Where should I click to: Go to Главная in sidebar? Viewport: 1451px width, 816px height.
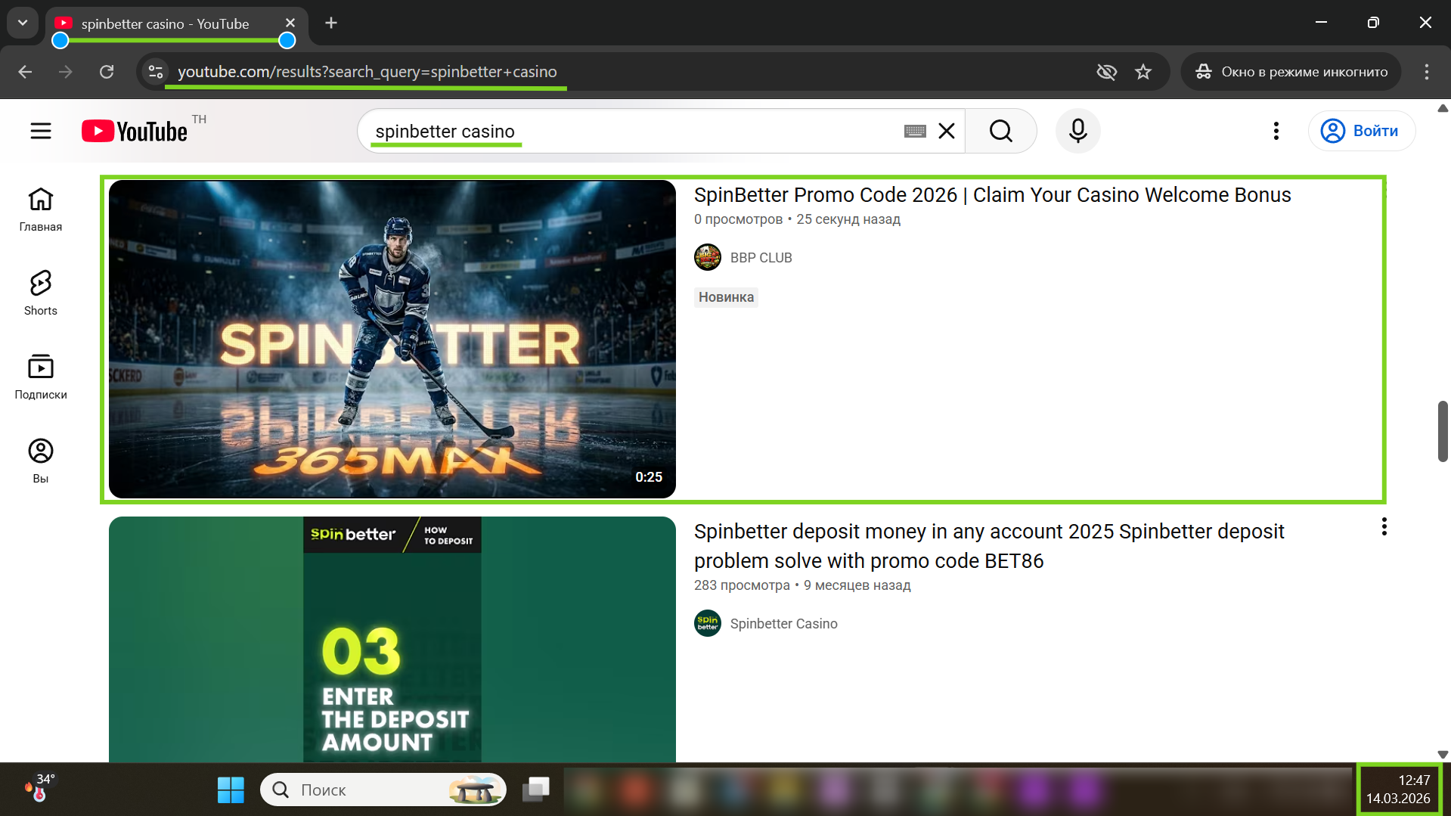[41, 209]
